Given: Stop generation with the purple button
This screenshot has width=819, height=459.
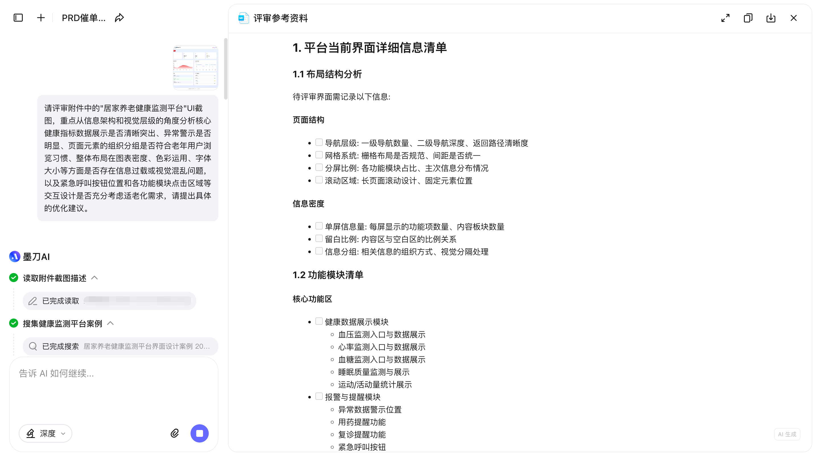Looking at the screenshot, I should click(x=199, y=433).
